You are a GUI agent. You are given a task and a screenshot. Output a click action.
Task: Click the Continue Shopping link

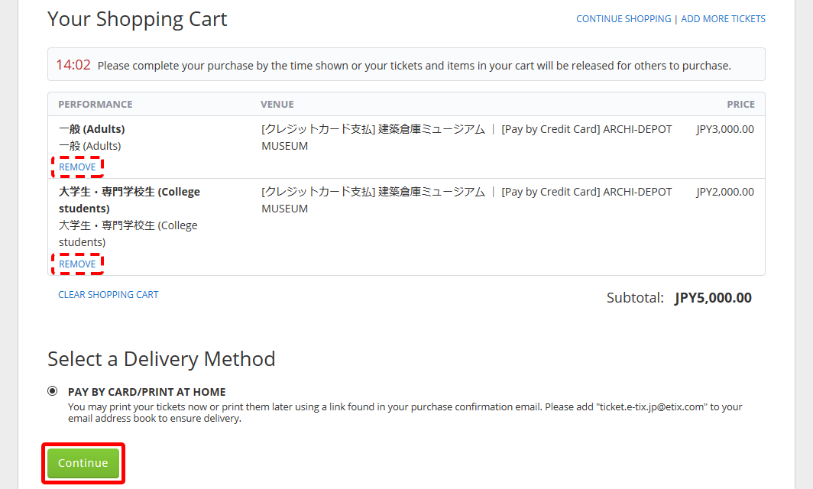click(x=624, y=19)
